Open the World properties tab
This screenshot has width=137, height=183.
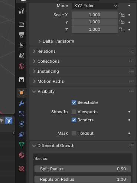pos(22,66)
